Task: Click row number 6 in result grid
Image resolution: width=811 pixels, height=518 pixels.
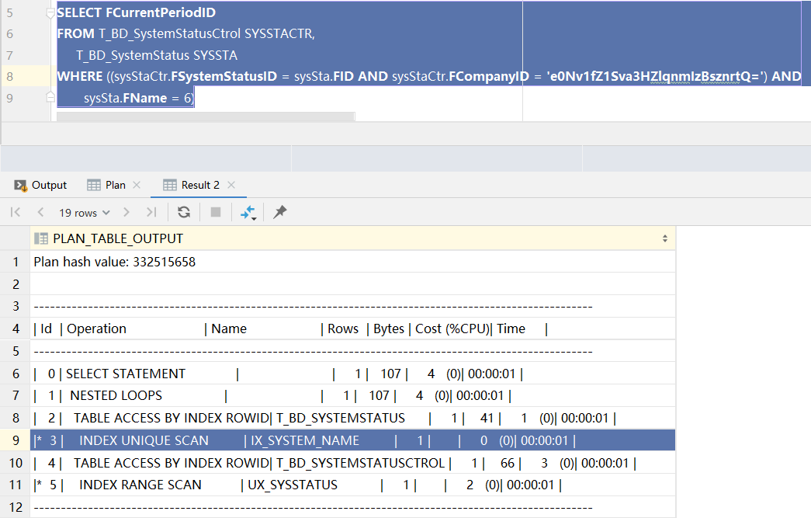Action: (x=16, y=374)
